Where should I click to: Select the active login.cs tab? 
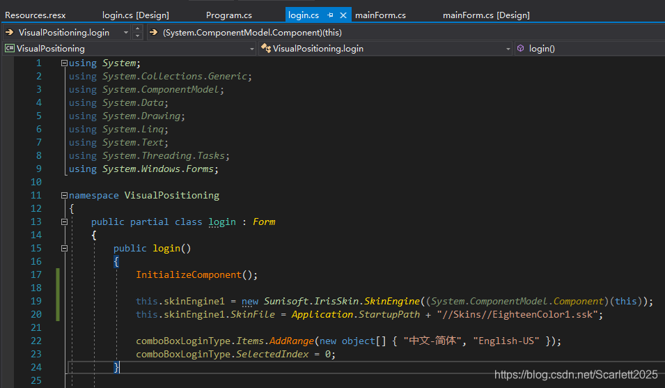[303, 15]
